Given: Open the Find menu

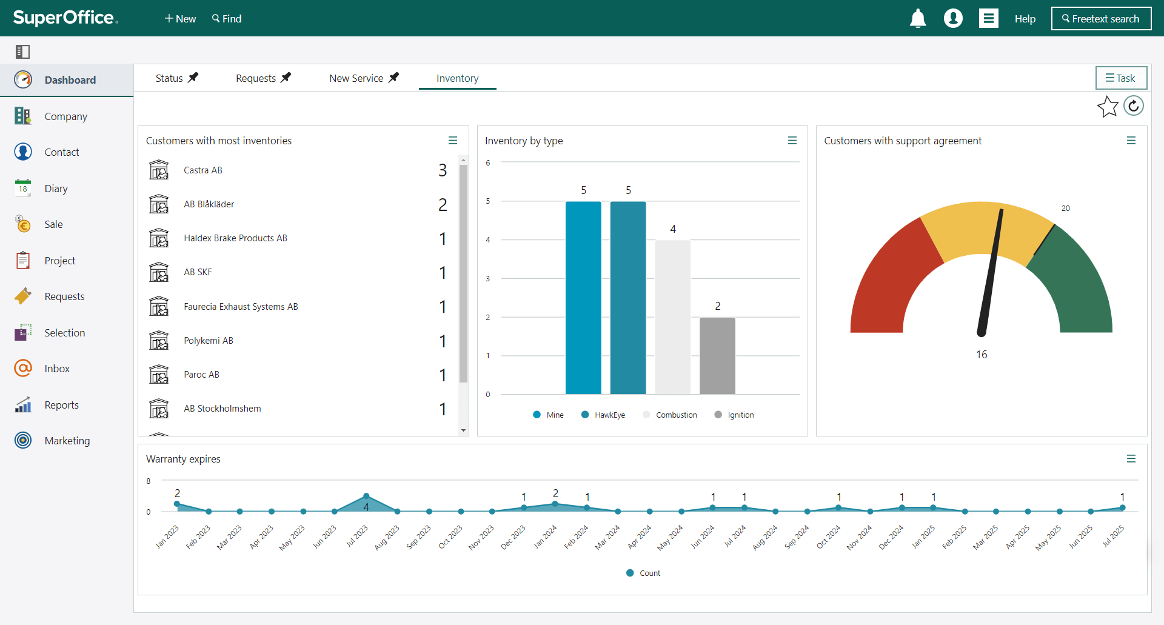Looking at the screenshot, I should coord(227,19).
